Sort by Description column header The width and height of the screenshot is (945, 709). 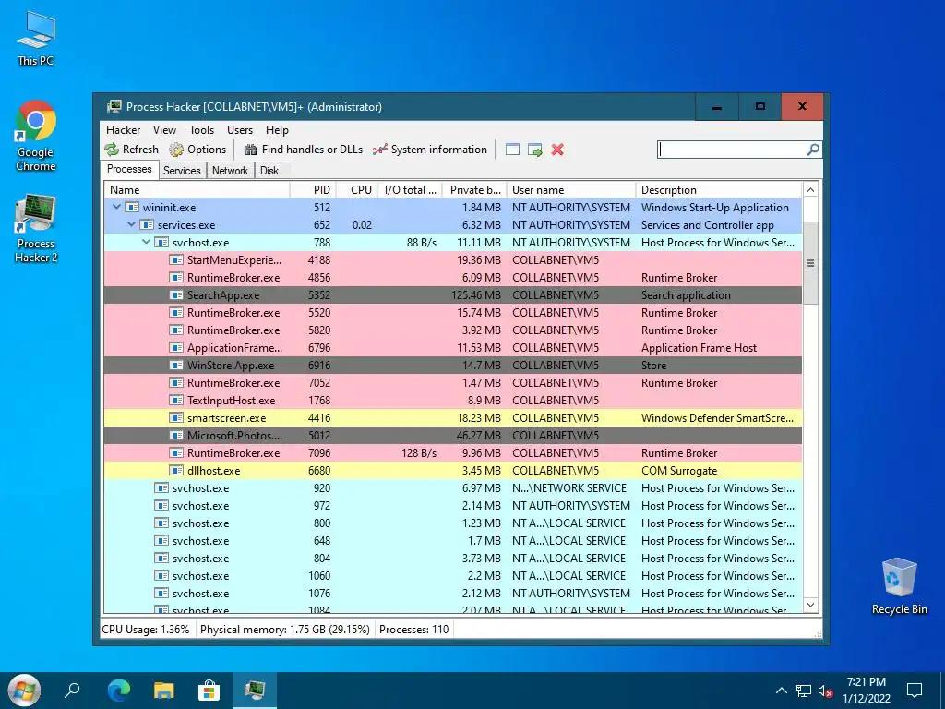pos(719,190)
